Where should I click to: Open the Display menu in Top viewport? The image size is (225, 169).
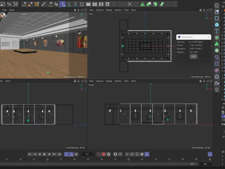click(109, 10)
